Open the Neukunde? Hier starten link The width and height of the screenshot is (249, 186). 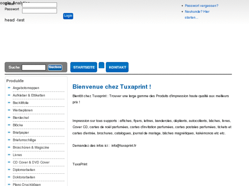[197, 15]
